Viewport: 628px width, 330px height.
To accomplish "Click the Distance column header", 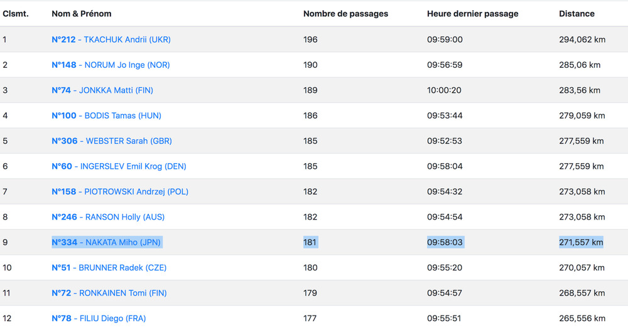I will [577, 13].
